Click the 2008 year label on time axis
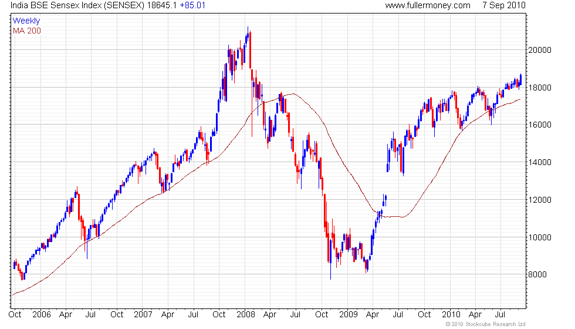575x329 pixels. click(x=246, y=314)
